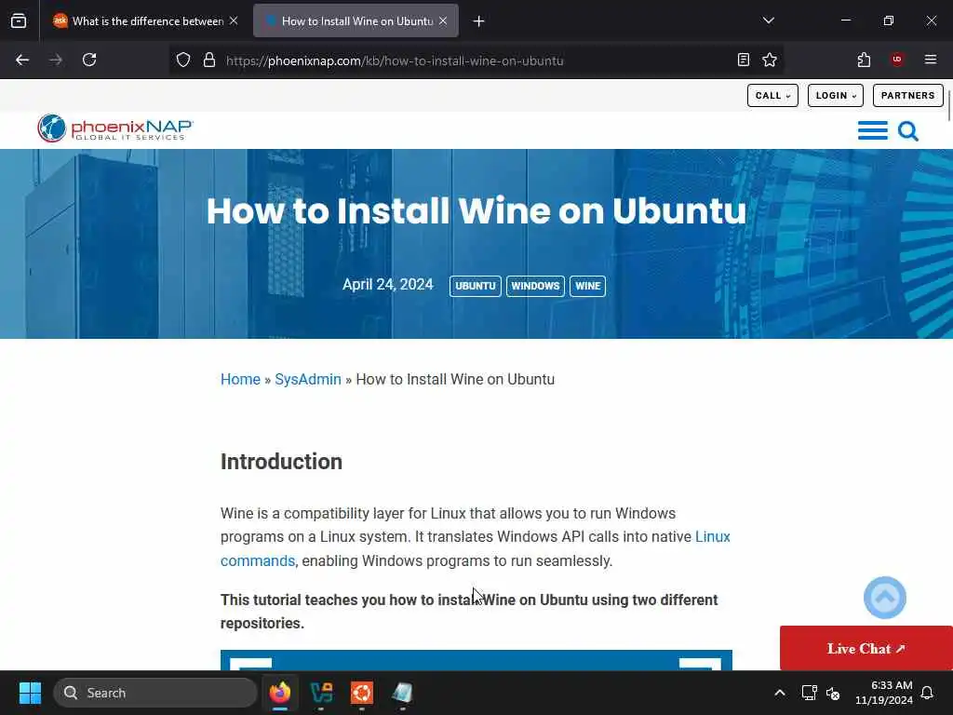Toggle reader view for this article

click(743, 60)
